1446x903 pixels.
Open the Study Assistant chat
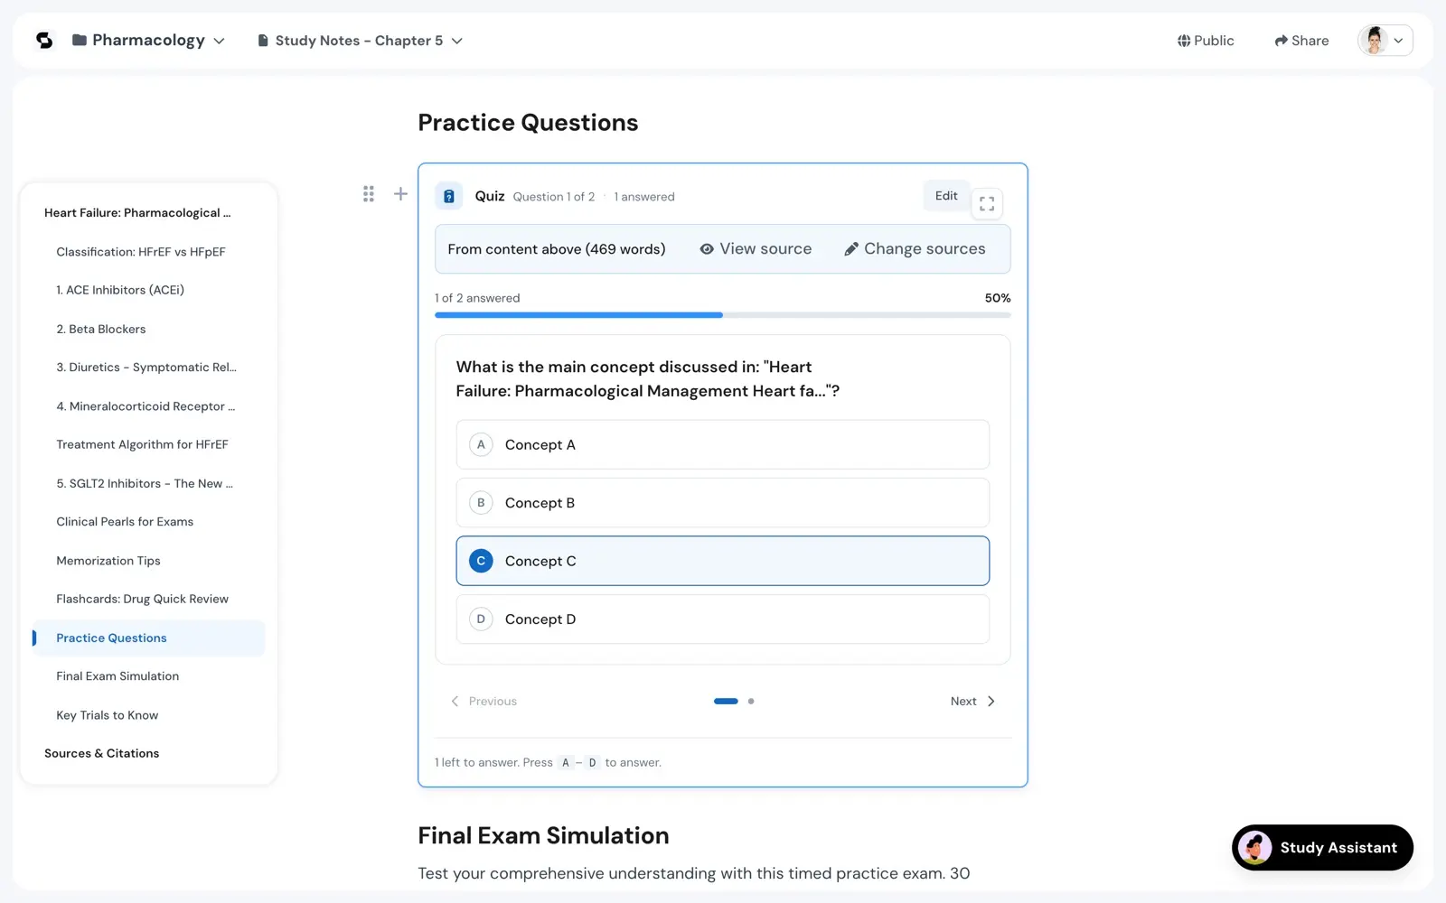click(1322, 848)
